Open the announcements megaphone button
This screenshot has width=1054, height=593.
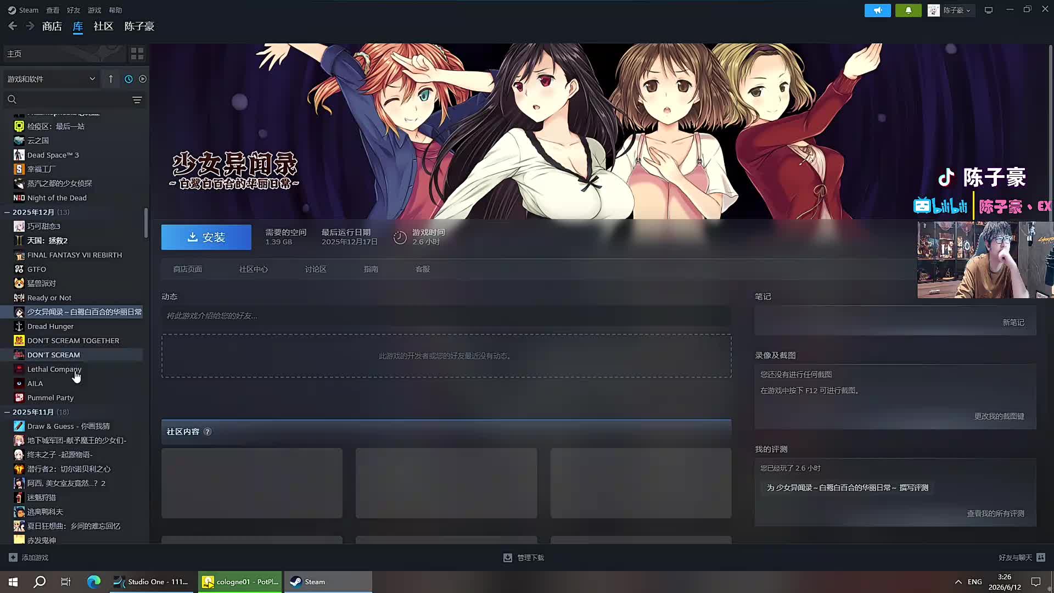tap(878, 10)
